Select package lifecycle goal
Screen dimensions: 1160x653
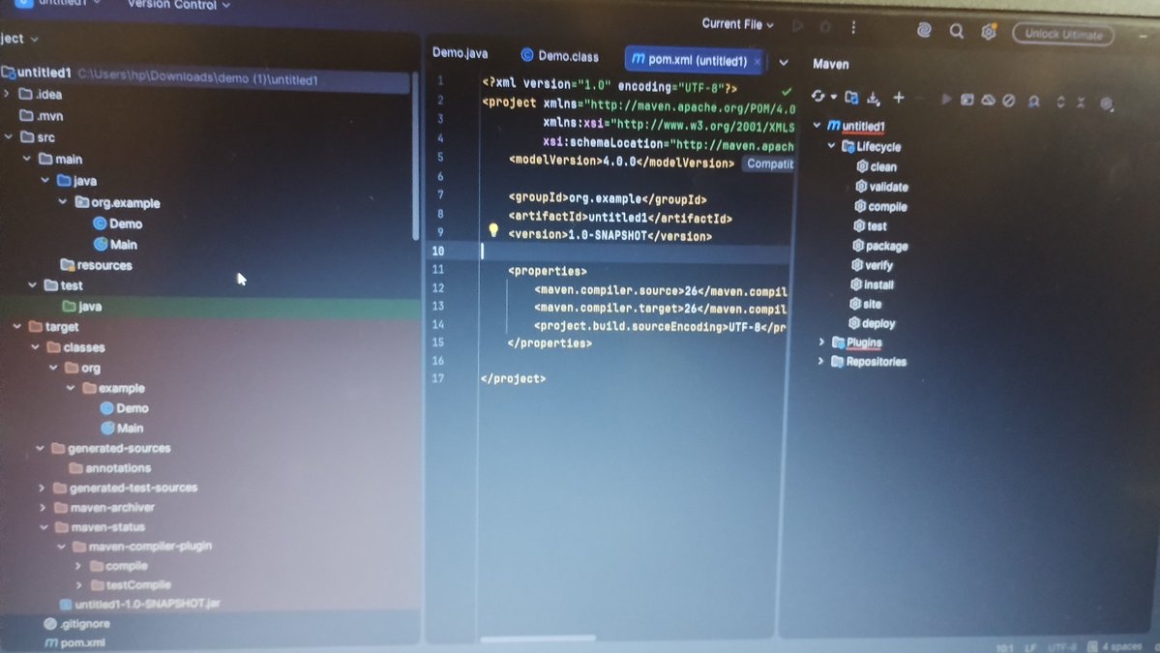tap(879, 247)
